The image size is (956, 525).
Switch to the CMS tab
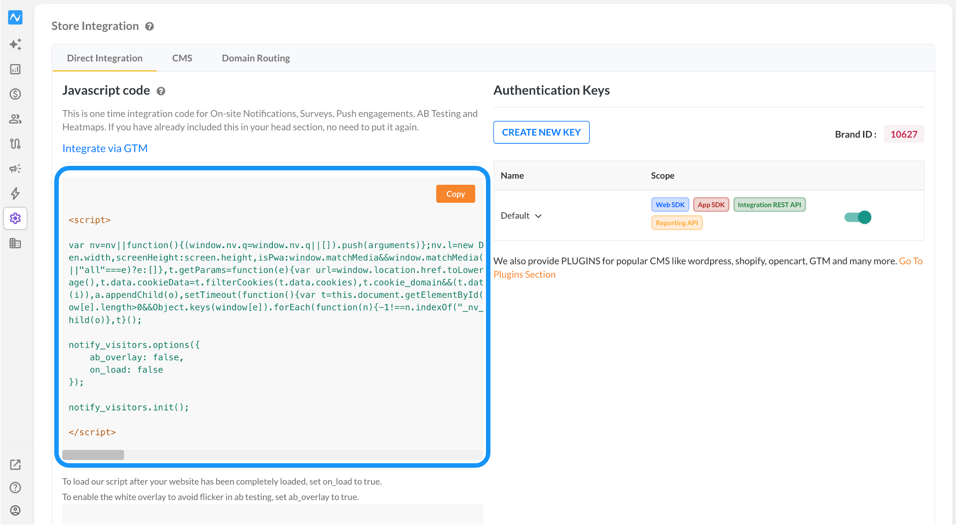tap(182, 58)
